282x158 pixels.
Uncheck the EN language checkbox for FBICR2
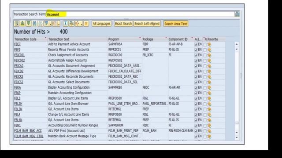pyautogui.click(x=196, y=77)
